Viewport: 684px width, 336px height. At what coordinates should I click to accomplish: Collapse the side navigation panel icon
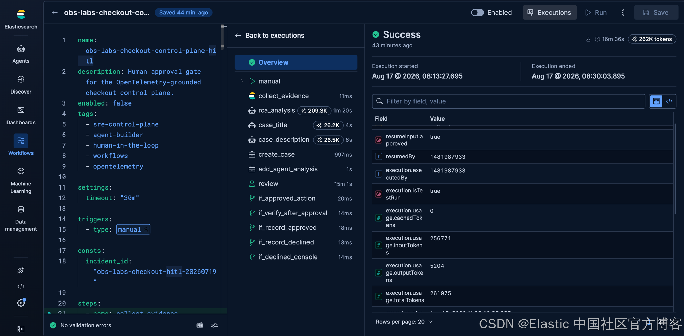pyautogui.click(x=21, y=329)
